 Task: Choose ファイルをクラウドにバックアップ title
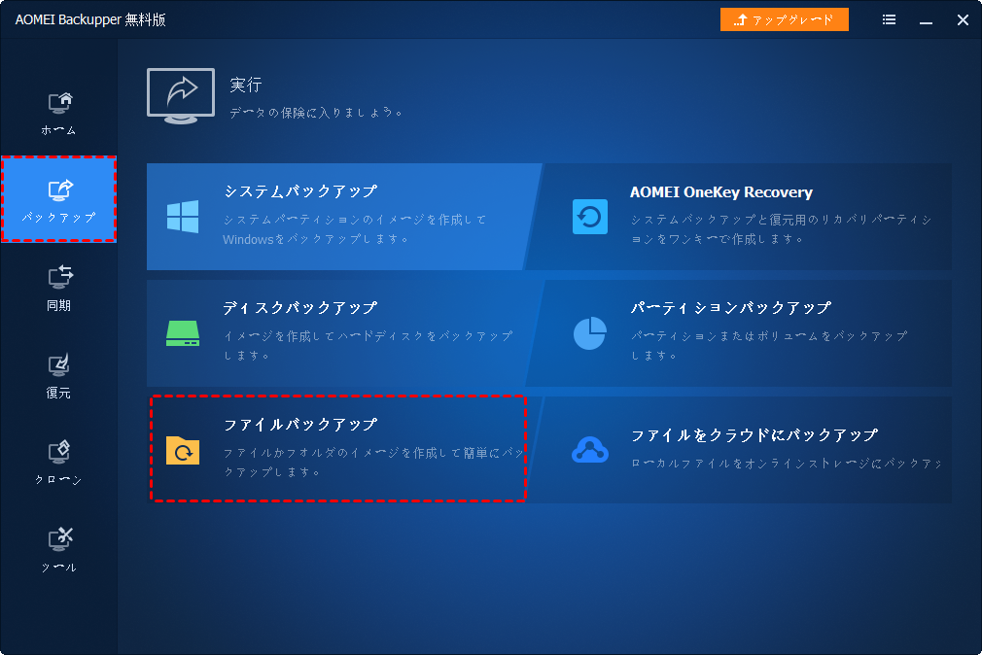[x=754, y=435]
